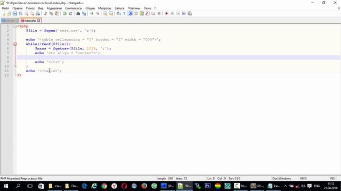Click the Print toolbar icon

(38, 14)
